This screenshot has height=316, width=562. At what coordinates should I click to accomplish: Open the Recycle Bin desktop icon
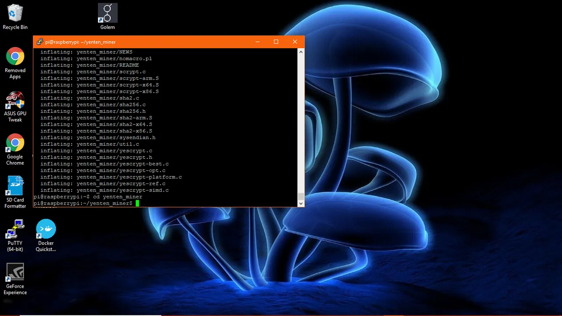tap(15, 17)
